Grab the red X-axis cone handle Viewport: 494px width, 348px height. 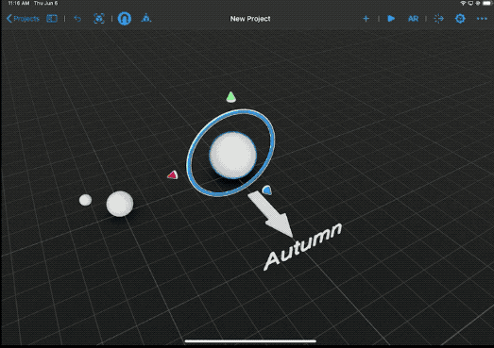tap(173, 175)
